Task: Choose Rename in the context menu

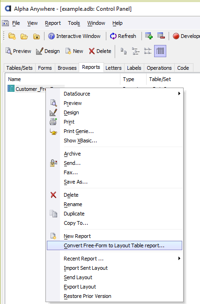Action: pyautogui.click(x=114, y=204)
